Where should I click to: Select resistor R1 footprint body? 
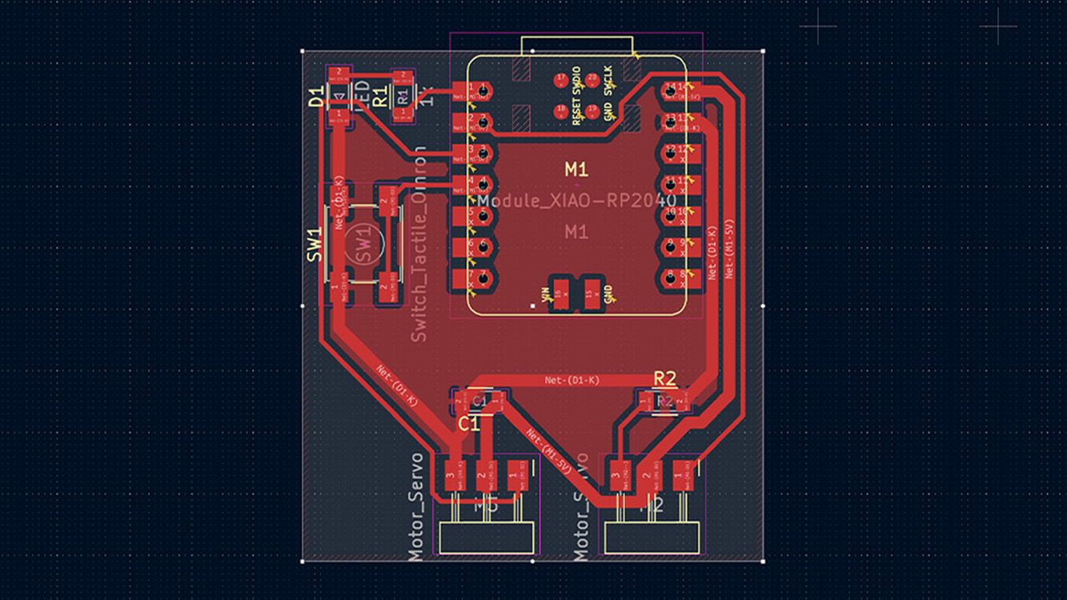pyautogui.click(x=402, y=97)
